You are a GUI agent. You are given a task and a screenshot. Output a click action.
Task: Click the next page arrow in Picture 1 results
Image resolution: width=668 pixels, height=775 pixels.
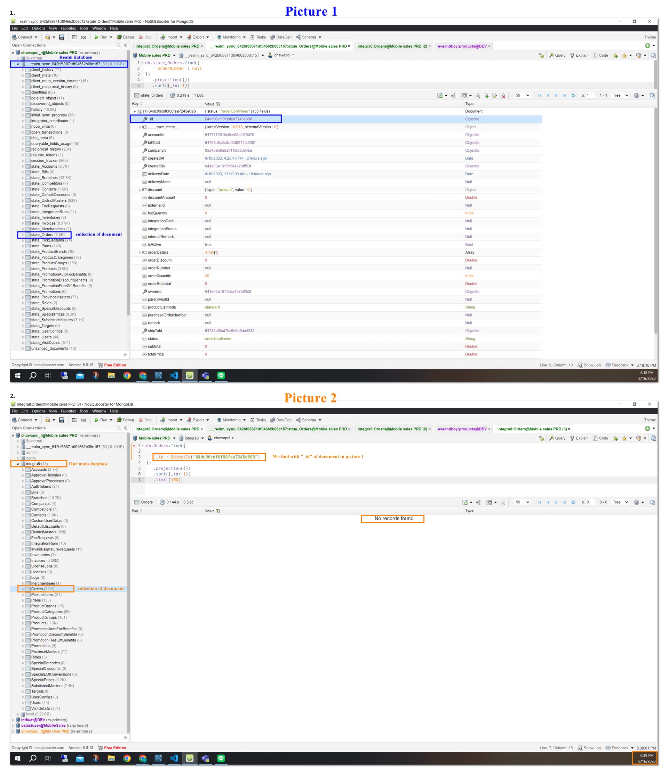556,95
